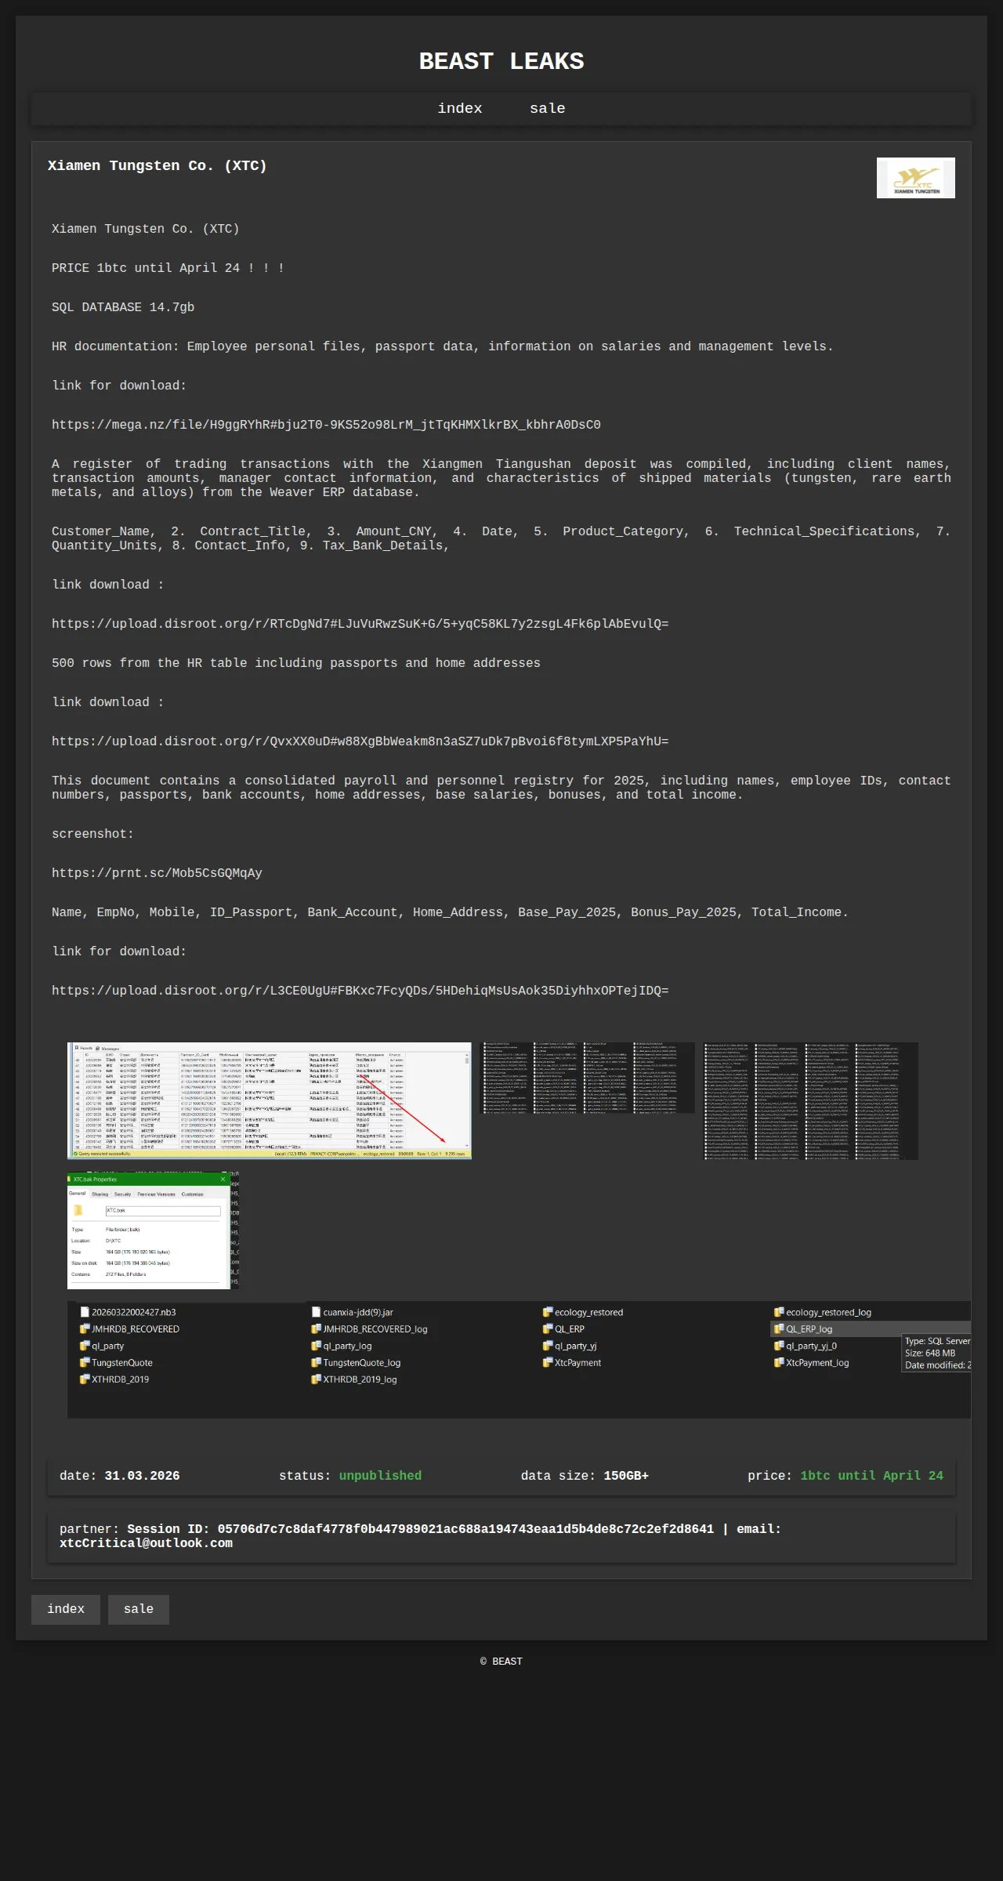Click the Xiamen Tungsten logo image

915,178
